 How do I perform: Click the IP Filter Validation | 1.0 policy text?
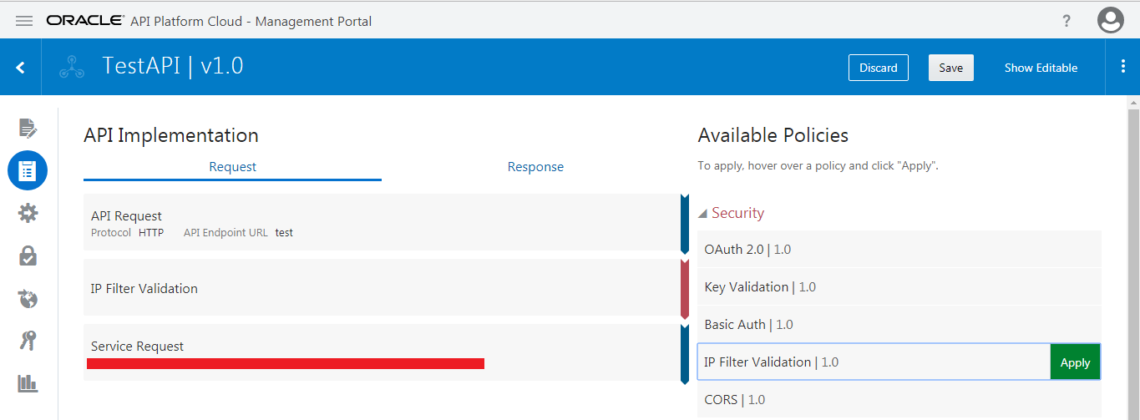pyautogui.click(x=771, y=362)
